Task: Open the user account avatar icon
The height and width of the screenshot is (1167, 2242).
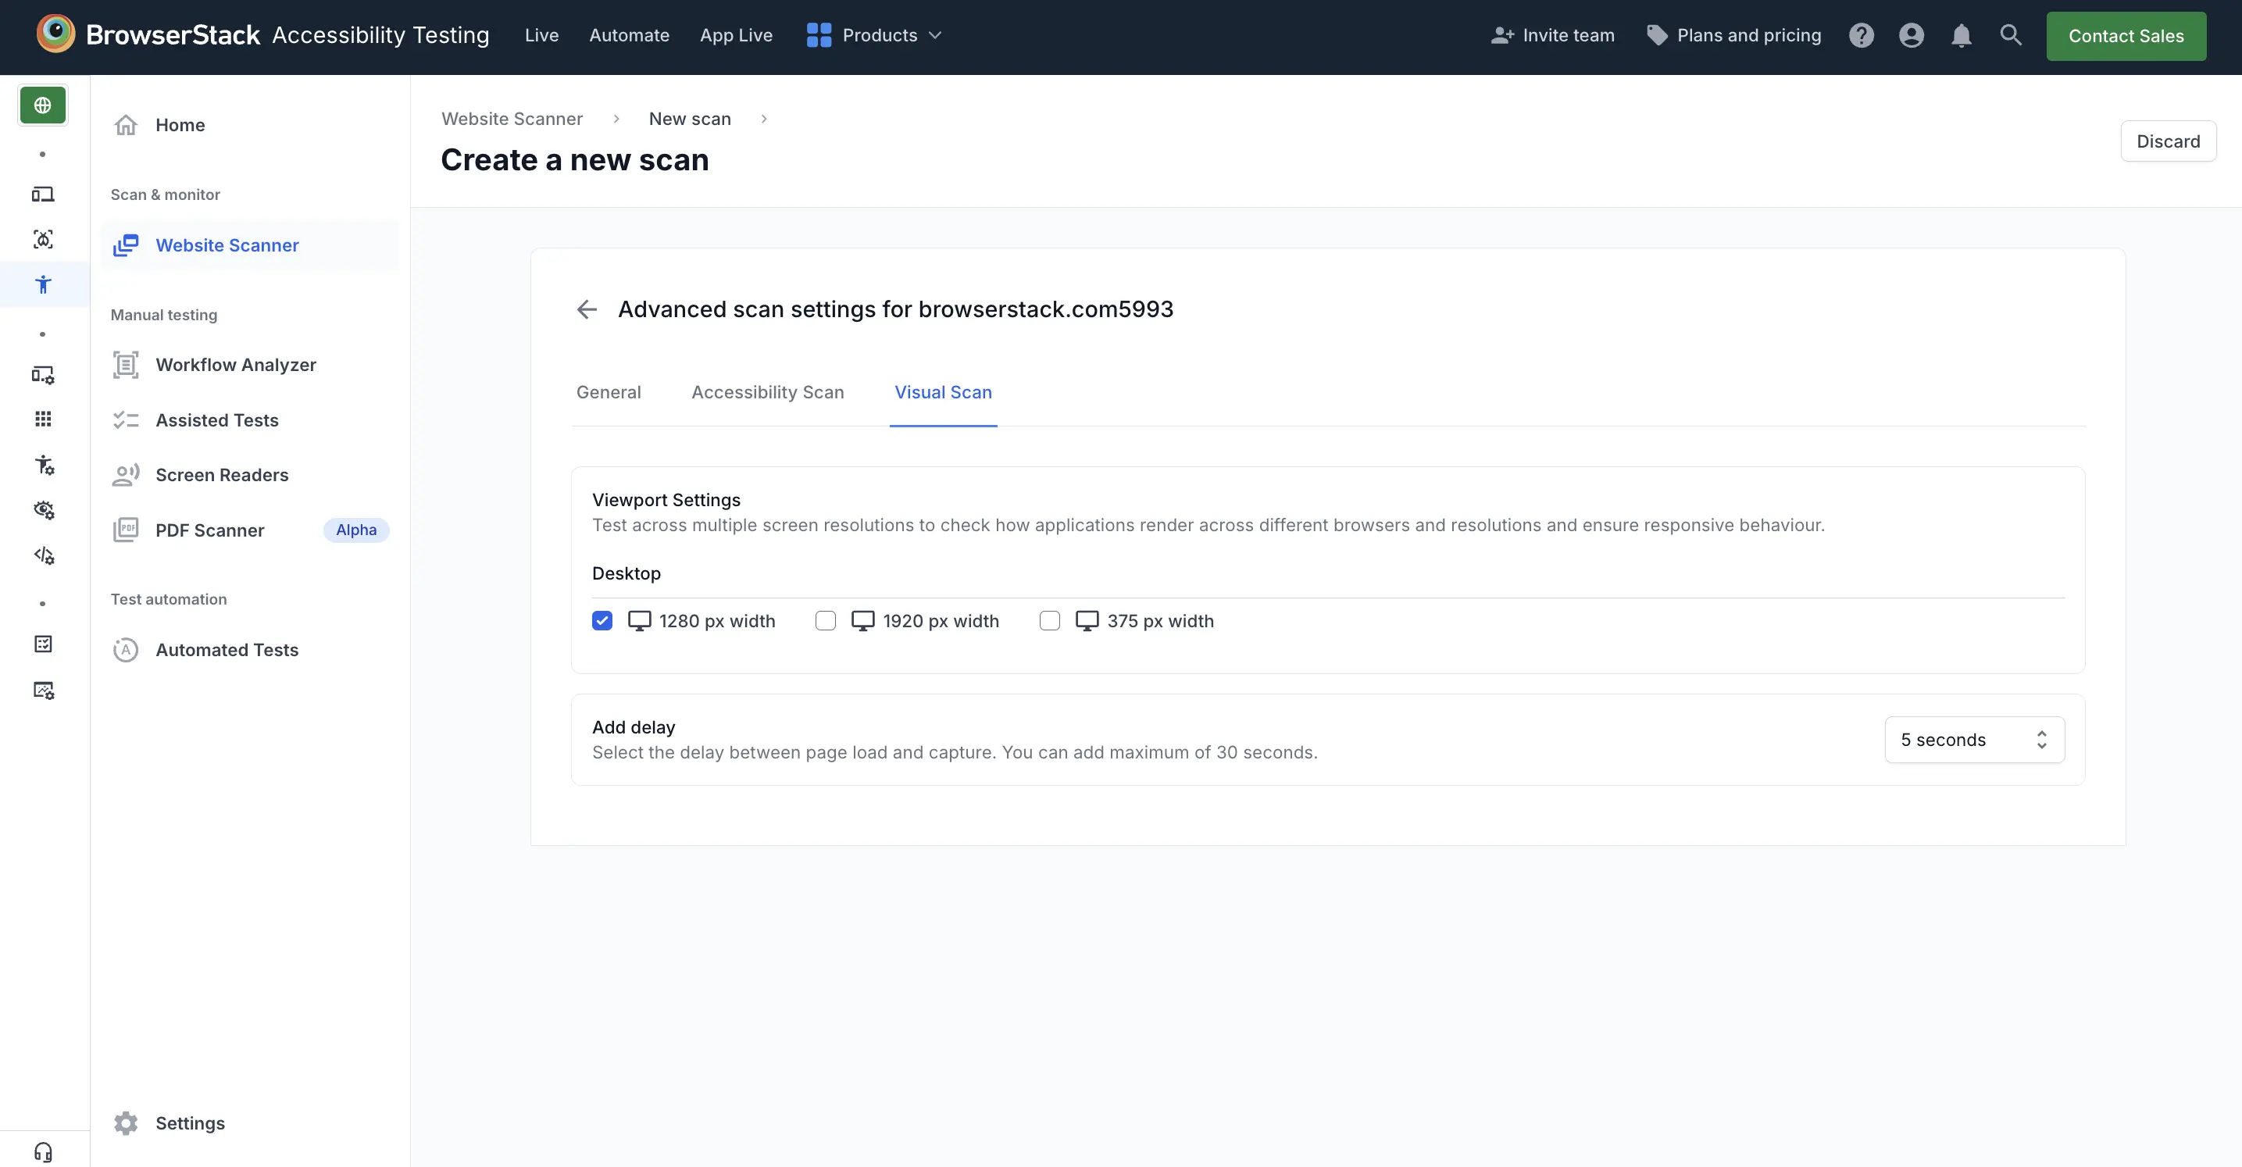Action: [x=1911, y=36]
